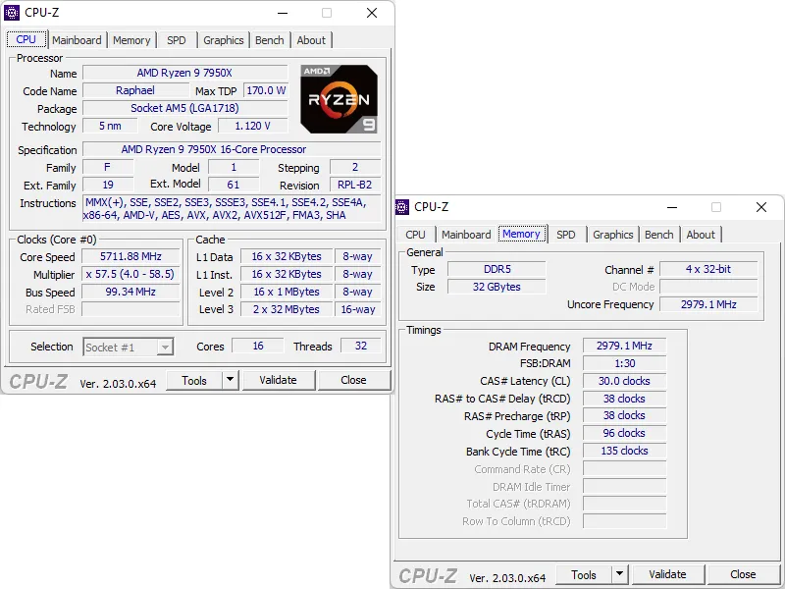Close the Memory window with the X
The width and height of the screenshot is (785, 589).
pyautogui.click(x=761, y=207)
